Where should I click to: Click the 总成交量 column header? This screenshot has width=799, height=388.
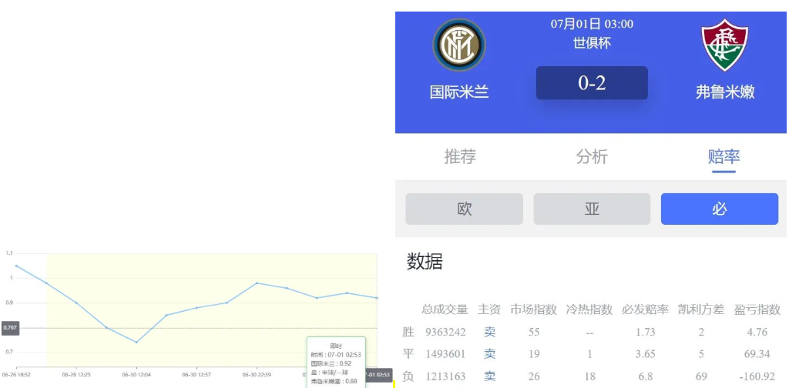tap(445, 309)
